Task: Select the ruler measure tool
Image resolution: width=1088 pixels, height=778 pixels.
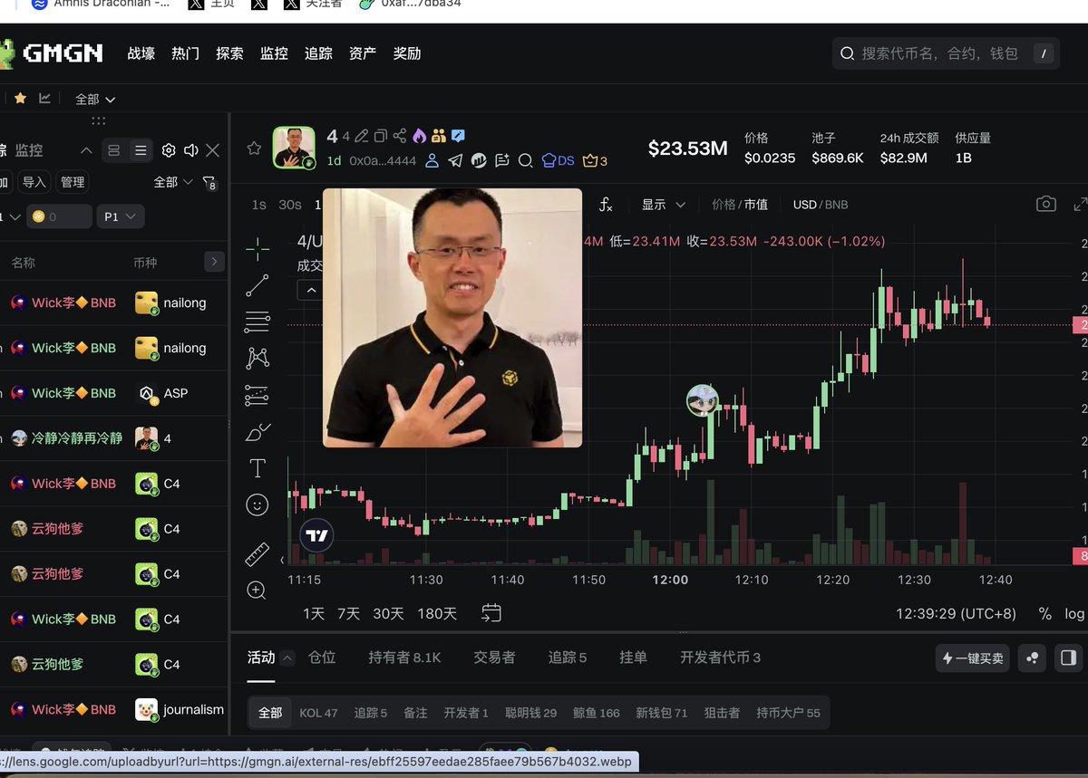Action: click(x=257, y=553)
